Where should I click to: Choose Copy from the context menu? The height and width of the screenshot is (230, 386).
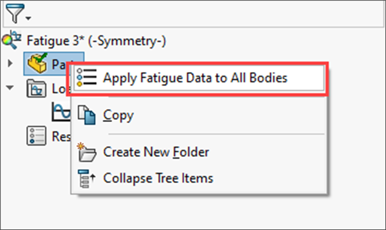pos(118,115)
